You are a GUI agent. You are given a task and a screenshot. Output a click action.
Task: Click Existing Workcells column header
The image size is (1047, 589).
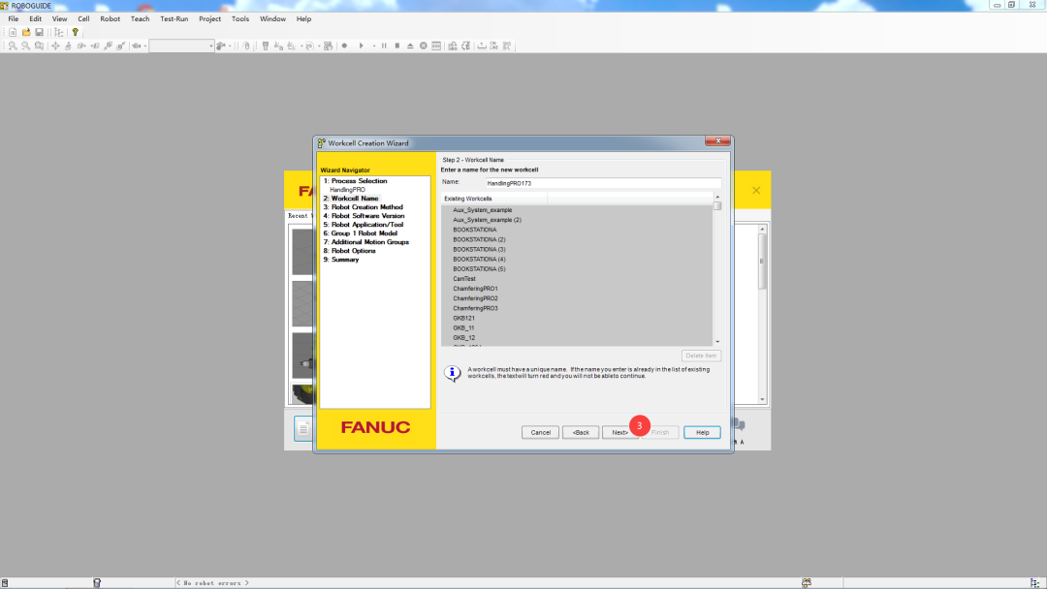pyautogui.click(x=494, y=199)
